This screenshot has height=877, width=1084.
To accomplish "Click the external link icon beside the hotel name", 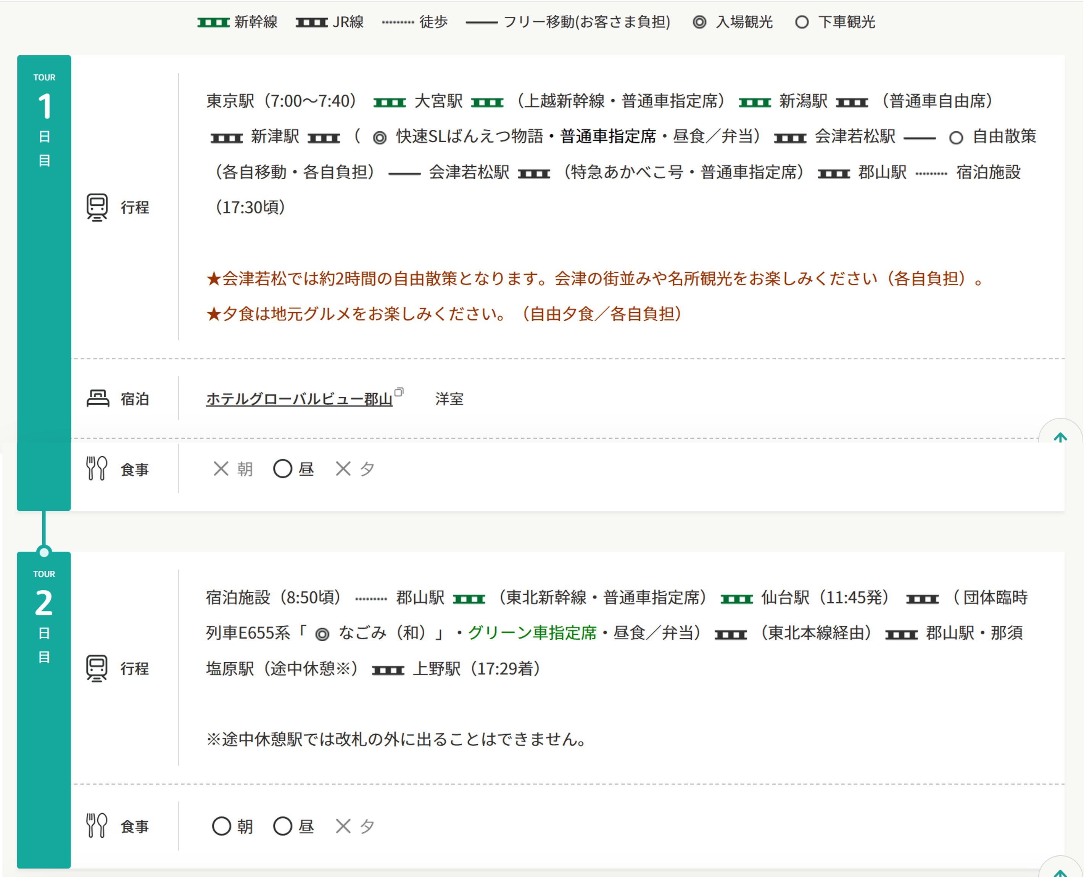I will [x=399, y=391].
